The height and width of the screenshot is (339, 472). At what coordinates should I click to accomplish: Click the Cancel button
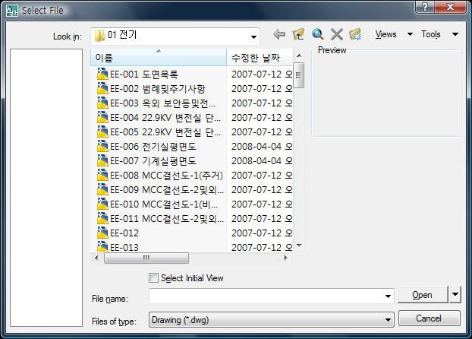(429, 318)
